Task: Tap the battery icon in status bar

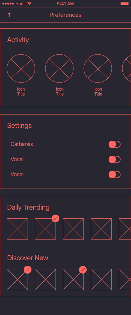Action: pos(125,4)
